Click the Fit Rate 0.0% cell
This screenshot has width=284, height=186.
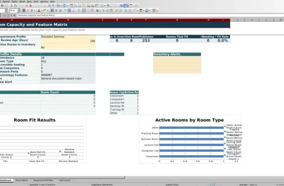click(223, 40)
